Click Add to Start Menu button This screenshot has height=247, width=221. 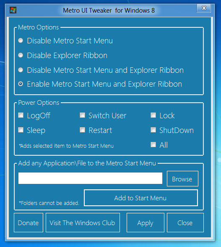point(141,198)
